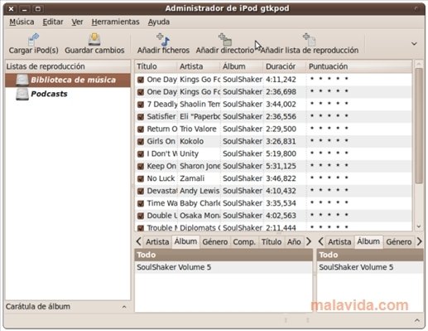This screenshot has width=428, height=331.
Task: Click right sort pane next-tab arrow
Action: [420, 241]
